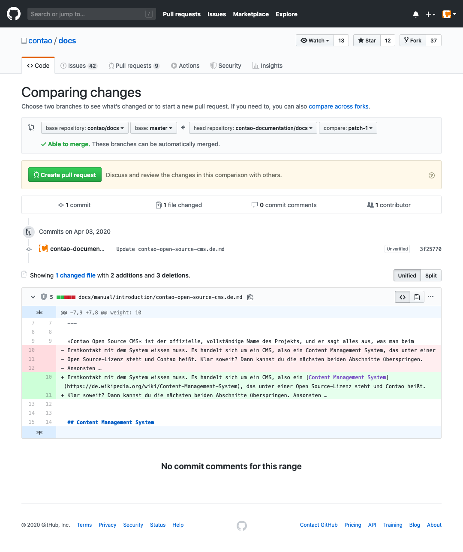The image size is (463, 552).
Task: Open the Insights tab
Action: coord(268,66)
